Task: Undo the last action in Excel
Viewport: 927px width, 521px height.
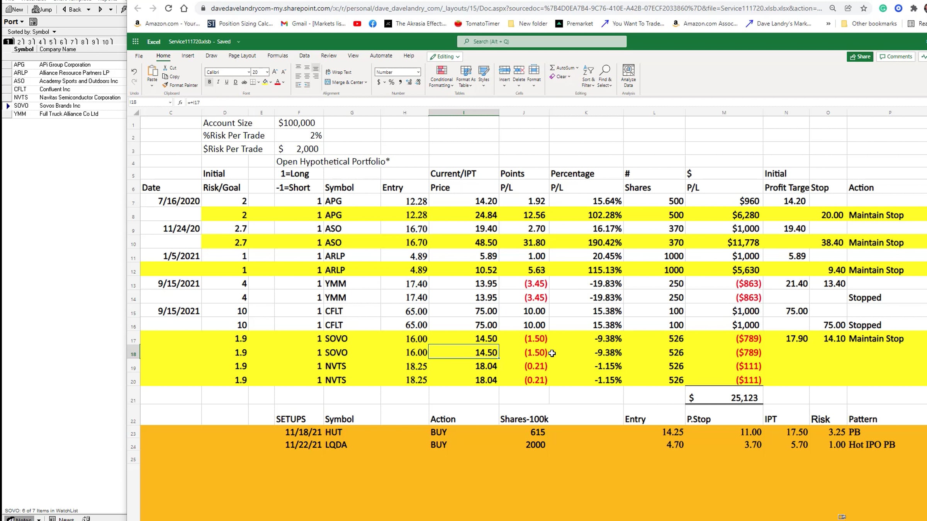Action: click(x=134, y=72)
